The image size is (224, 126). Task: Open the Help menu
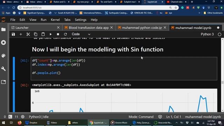(x=94, y=20)
